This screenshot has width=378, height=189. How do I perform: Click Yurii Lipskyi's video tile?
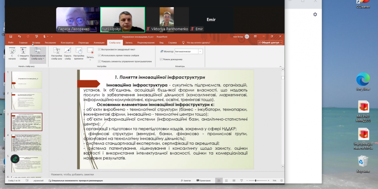point(122,20)
